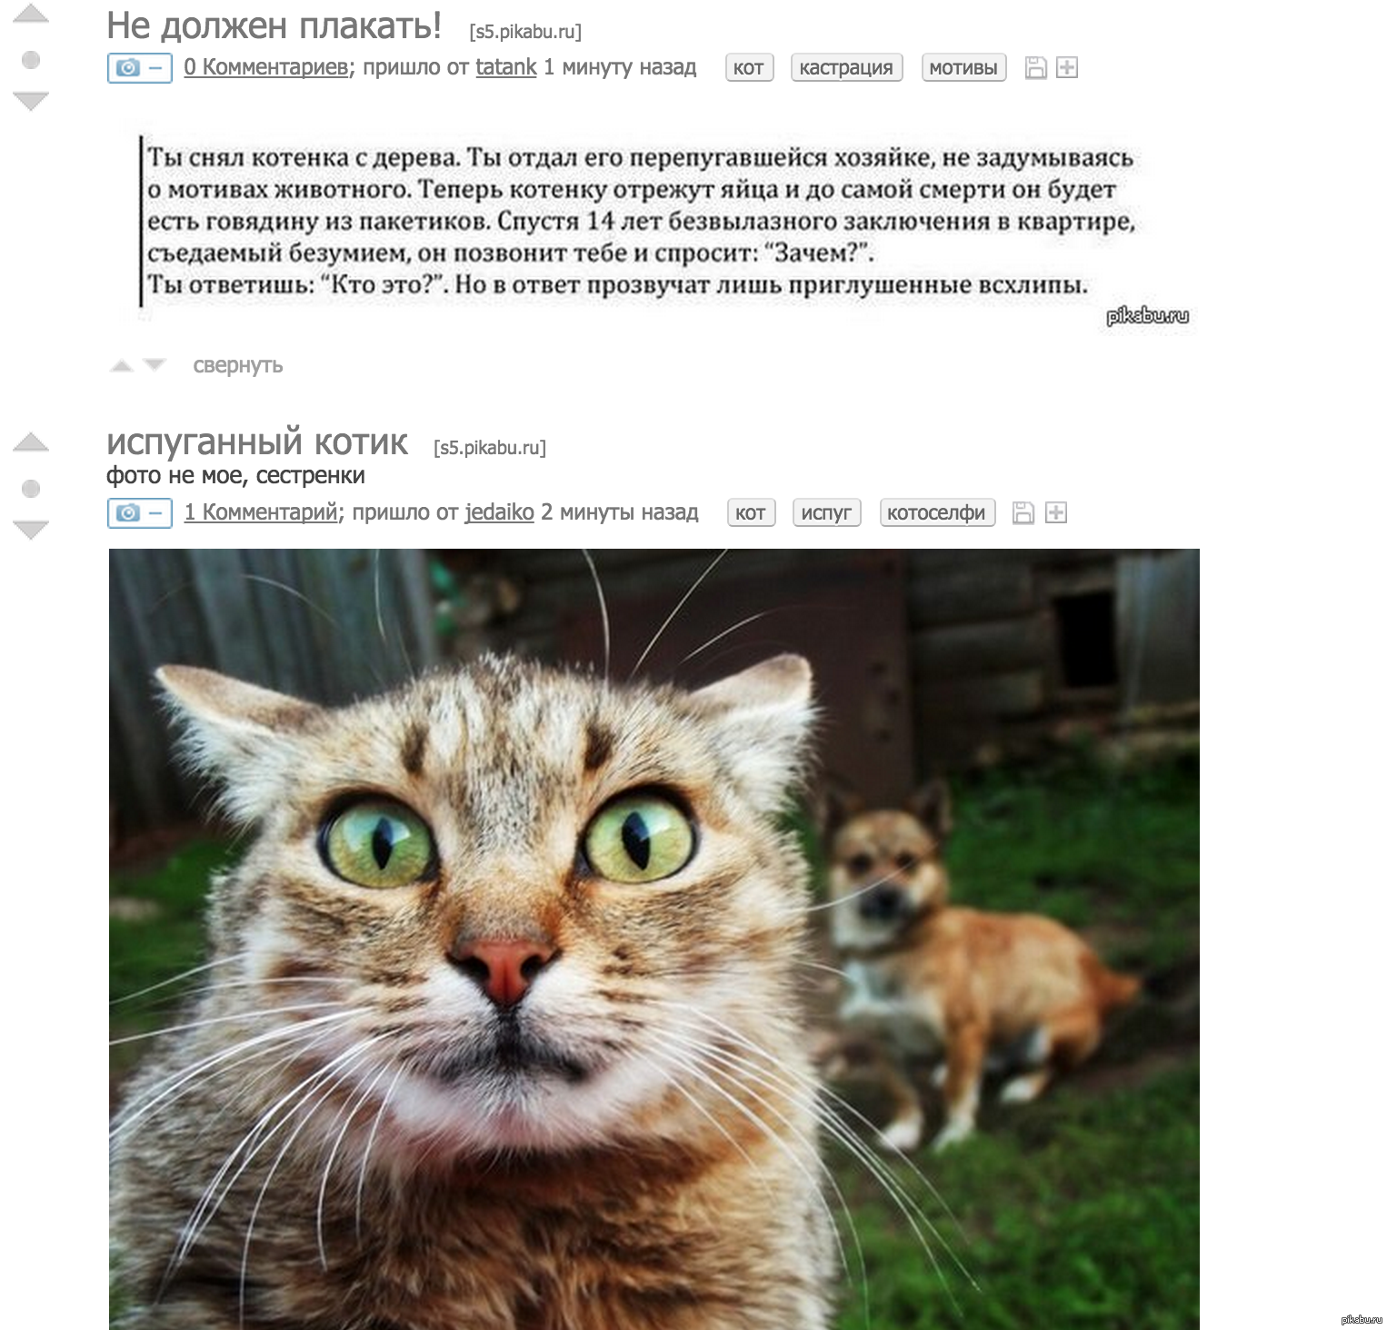Upvote the "испуганный котик" post
Viewport: 1387px width, 1330px height.
[x=31, y=442]
